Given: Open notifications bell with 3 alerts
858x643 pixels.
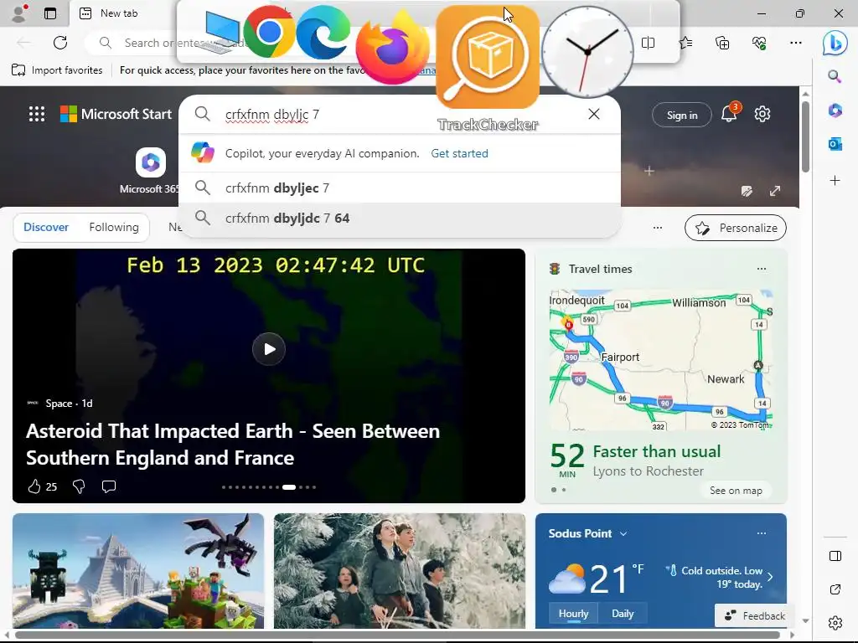Looking at the screenshot, I should pos(730,113).
